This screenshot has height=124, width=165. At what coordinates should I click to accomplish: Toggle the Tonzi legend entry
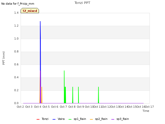click(43, 119)
